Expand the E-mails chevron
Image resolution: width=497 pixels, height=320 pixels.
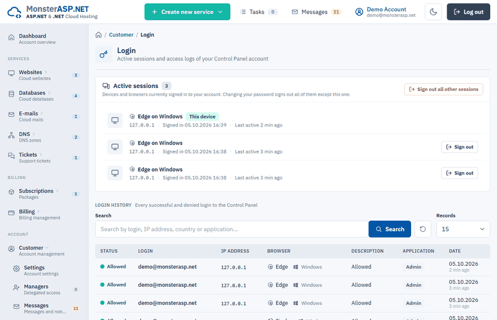tap(42, 113)
